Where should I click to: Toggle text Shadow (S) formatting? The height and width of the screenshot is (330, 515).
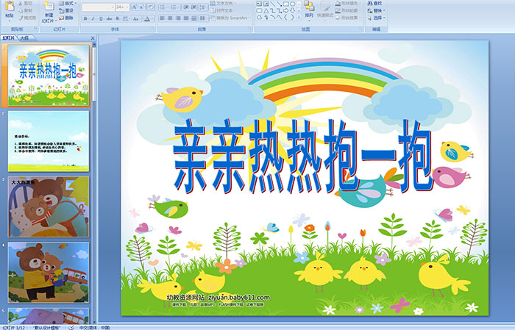click(x=117, y=18)
